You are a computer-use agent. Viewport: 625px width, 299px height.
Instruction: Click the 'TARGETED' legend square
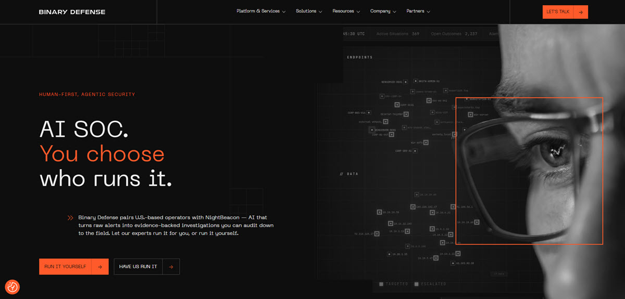point(381,284)
